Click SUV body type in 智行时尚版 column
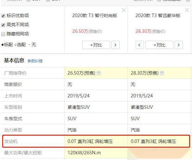This screenshot has height=160, width=192. pos(72,119)
